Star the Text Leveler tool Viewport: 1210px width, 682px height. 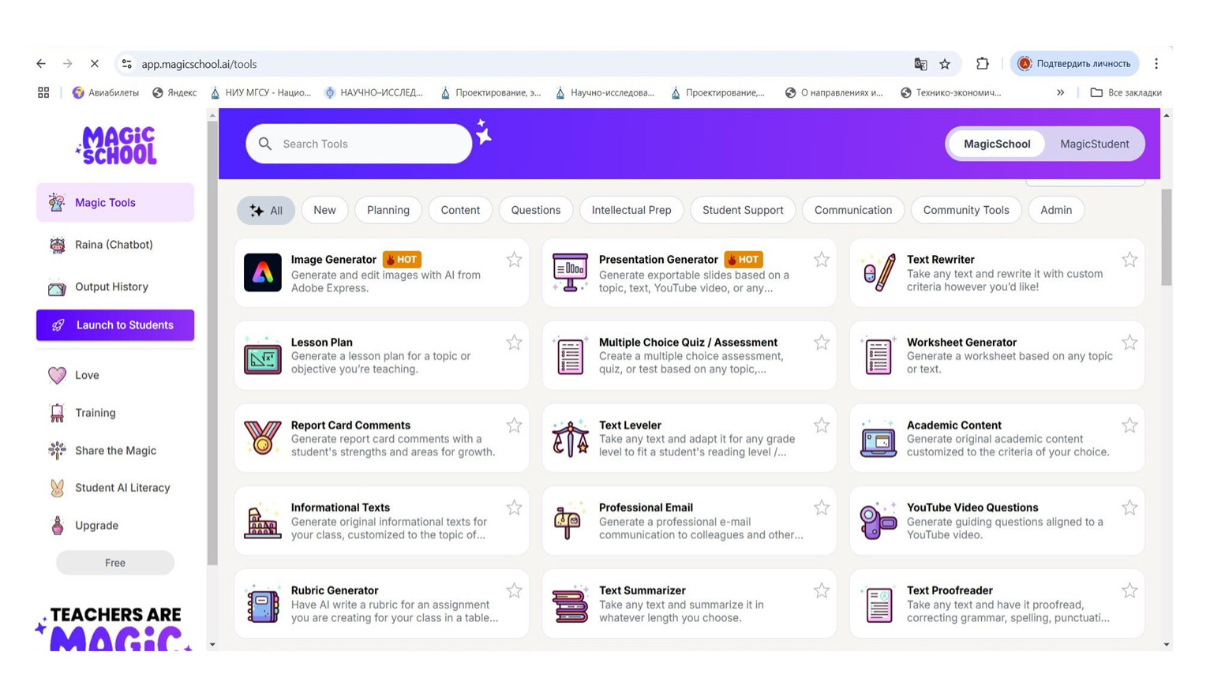click(822, 425)
